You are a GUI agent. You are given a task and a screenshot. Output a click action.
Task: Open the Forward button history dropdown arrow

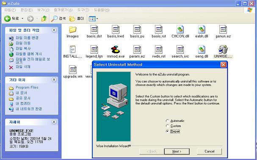[37, 19]
